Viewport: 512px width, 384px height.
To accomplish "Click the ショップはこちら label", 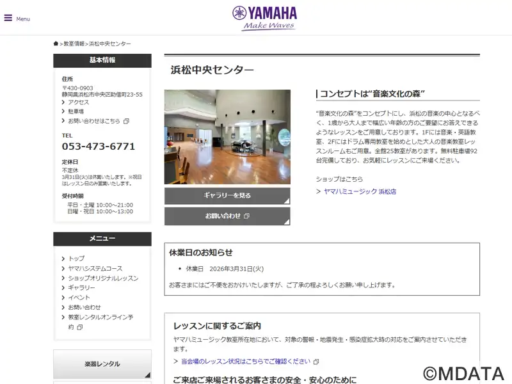I will [339, 179].
